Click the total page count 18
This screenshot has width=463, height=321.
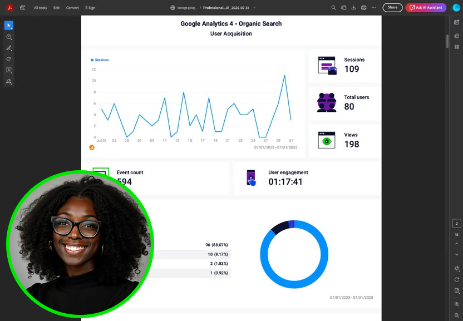pyautogui.click(x=456, y=234)
